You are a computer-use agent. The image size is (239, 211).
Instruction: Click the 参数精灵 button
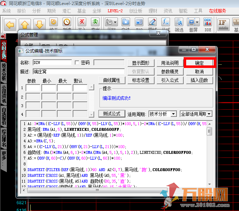point(170,72)
